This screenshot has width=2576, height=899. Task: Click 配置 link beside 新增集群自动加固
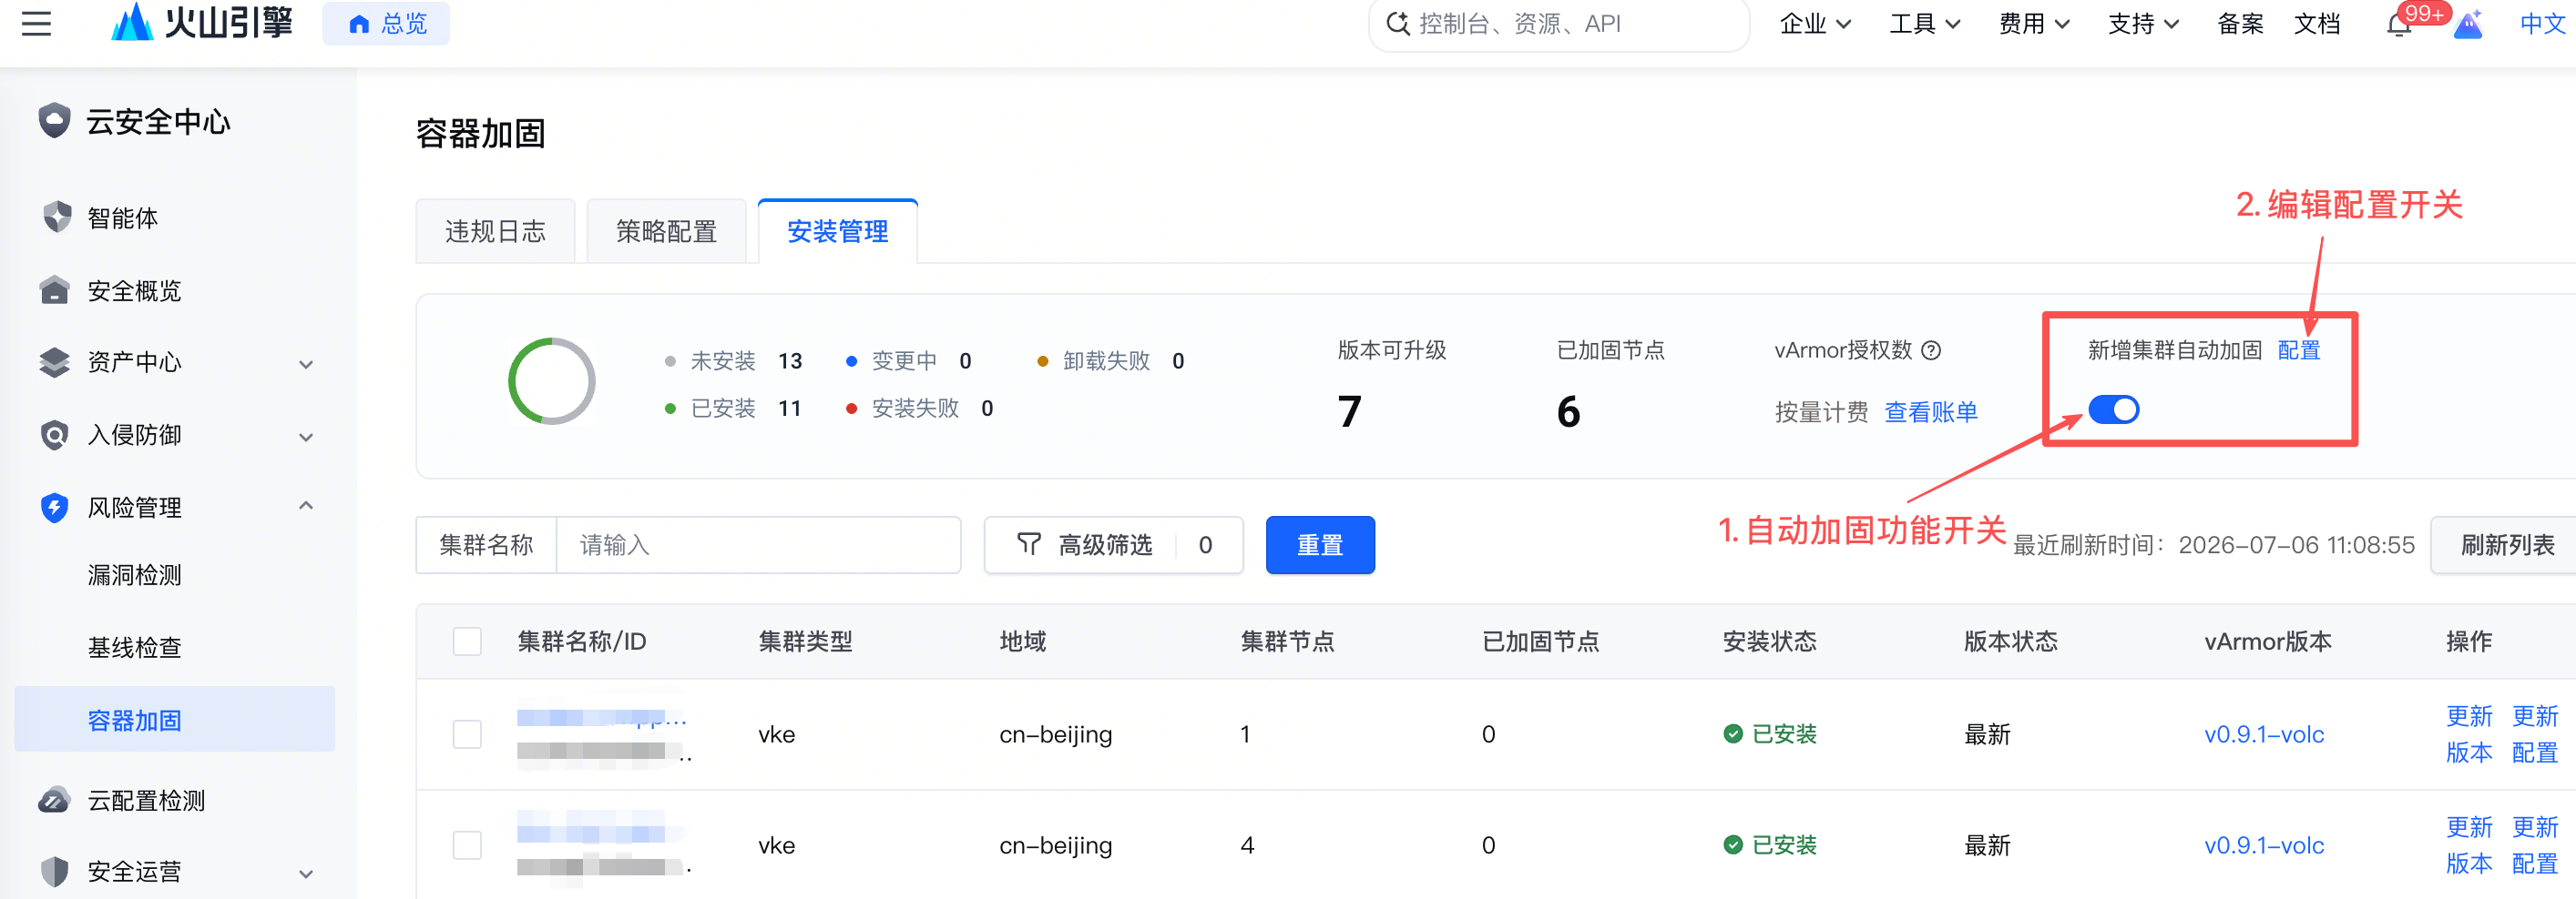coord(2299,350)
